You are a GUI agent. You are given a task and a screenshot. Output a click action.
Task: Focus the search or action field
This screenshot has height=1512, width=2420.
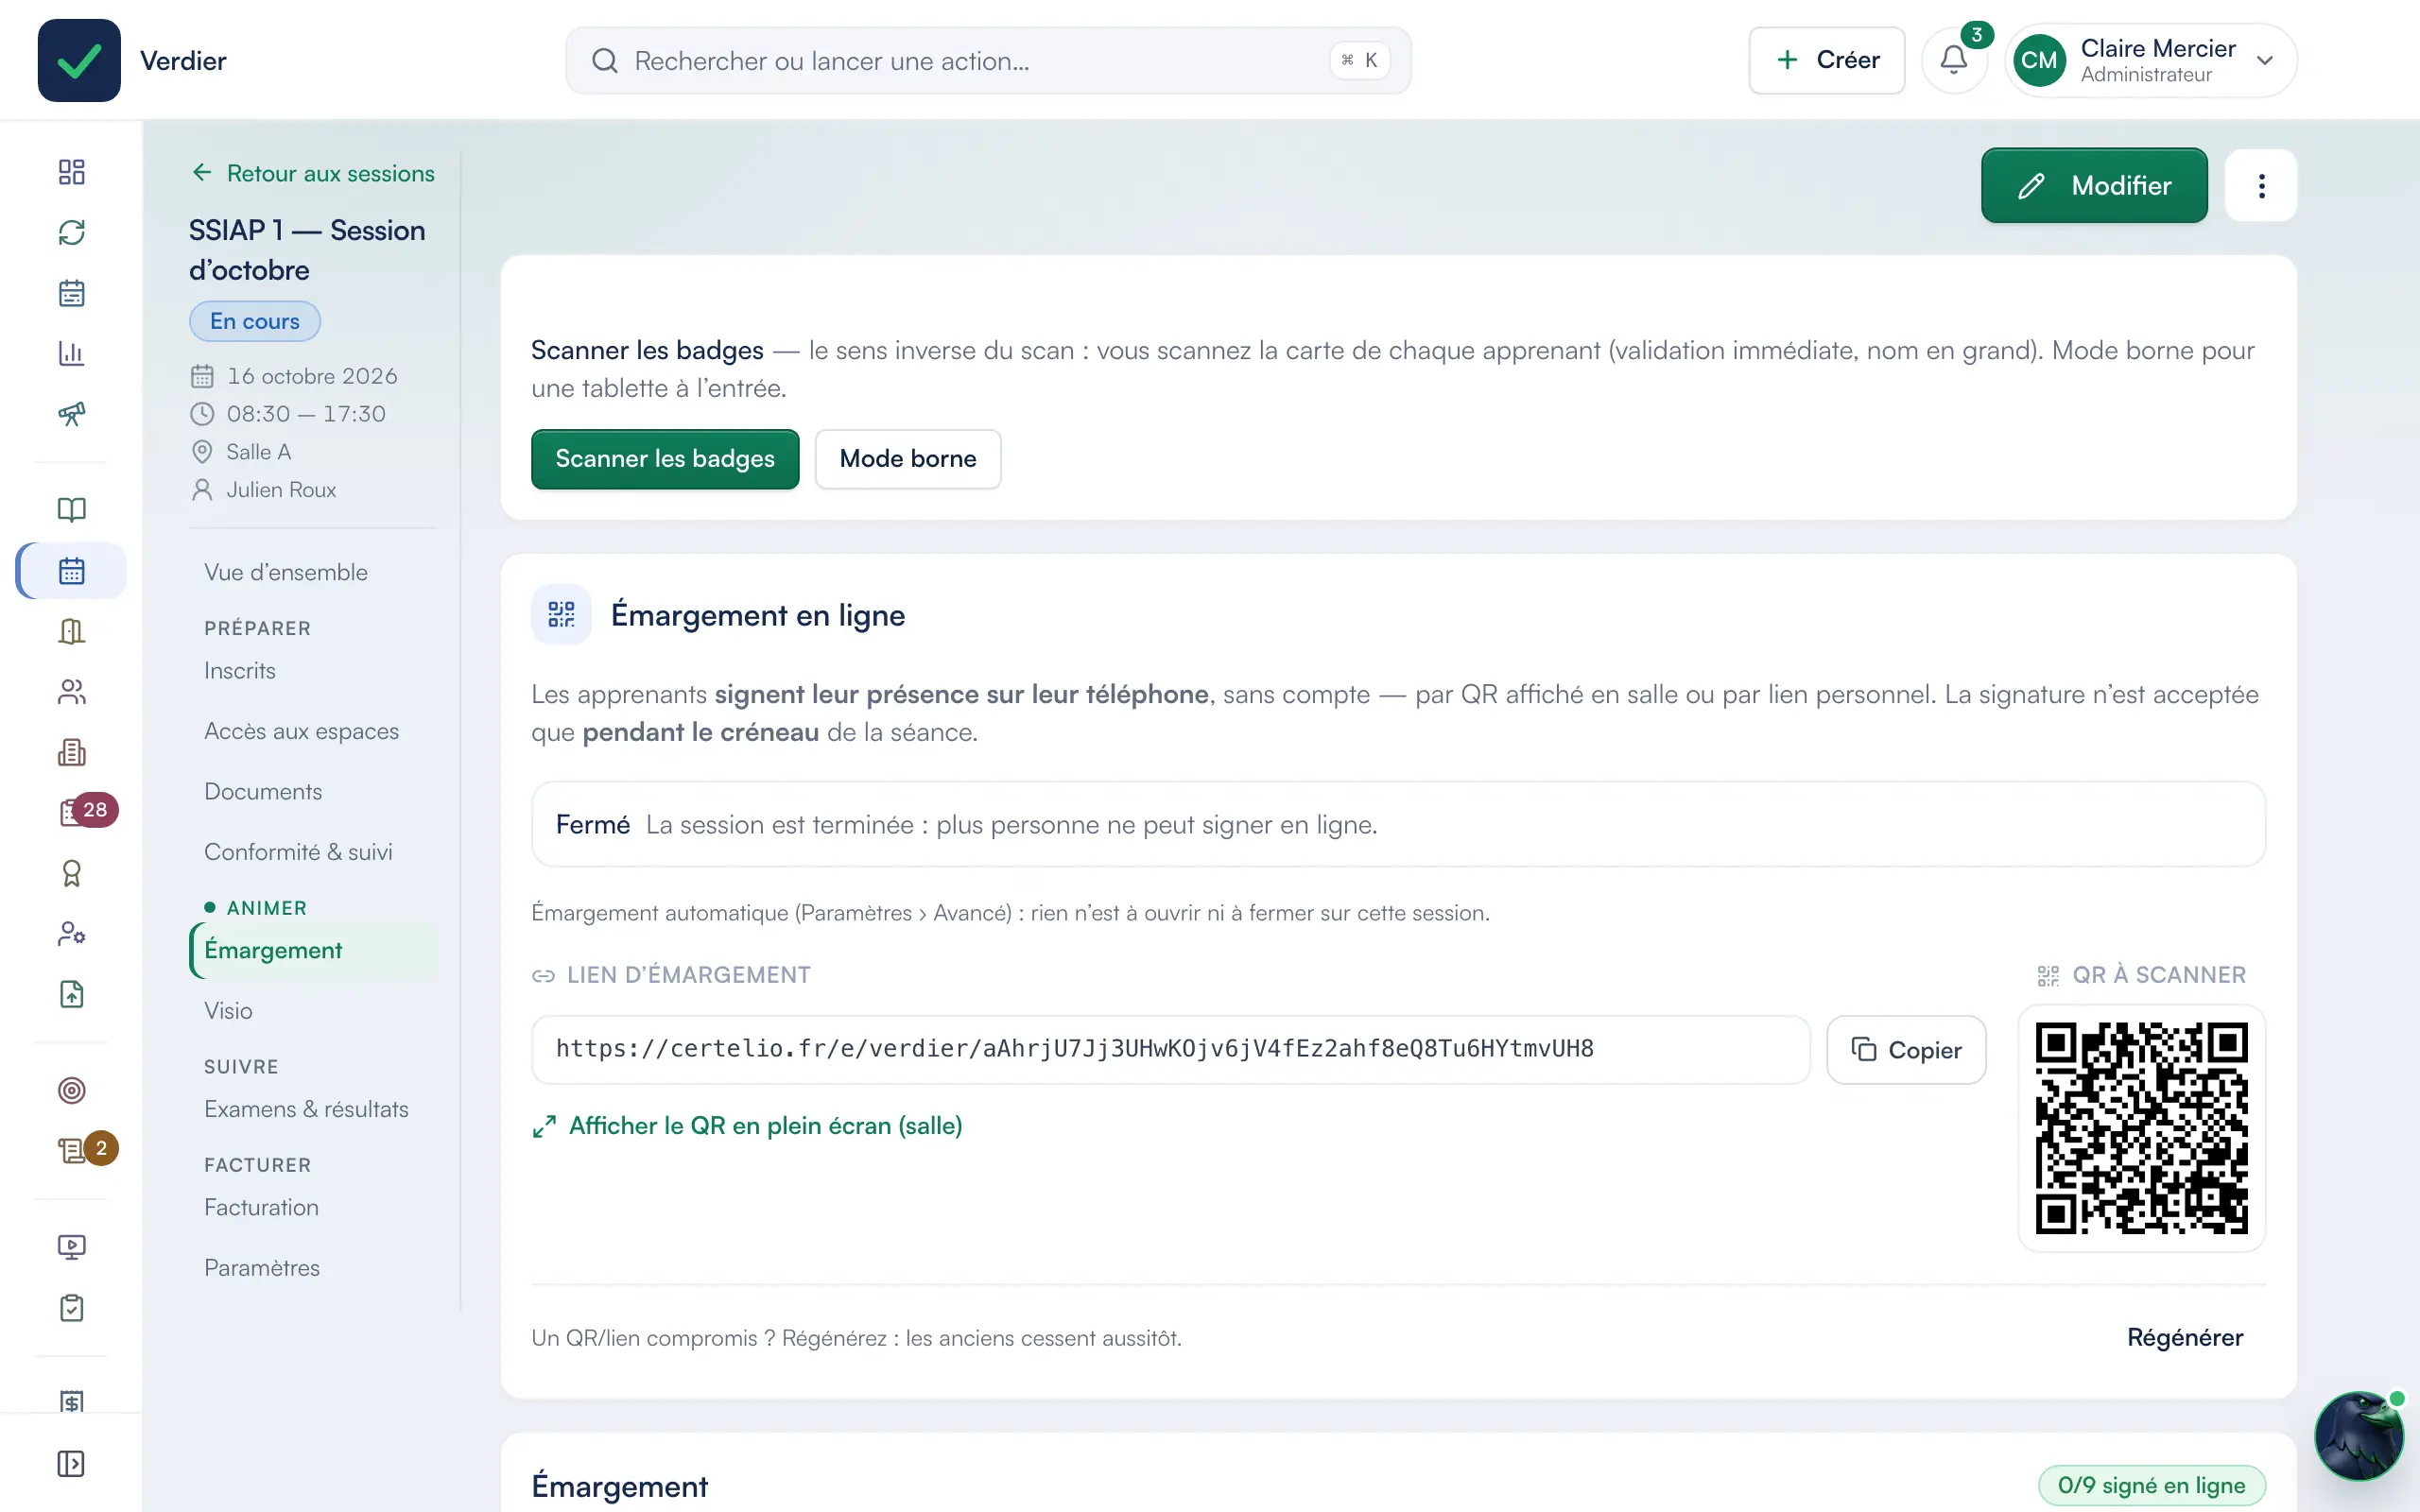(988, 61)
